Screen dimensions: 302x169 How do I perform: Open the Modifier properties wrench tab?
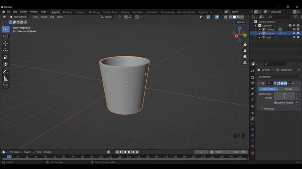253,119
